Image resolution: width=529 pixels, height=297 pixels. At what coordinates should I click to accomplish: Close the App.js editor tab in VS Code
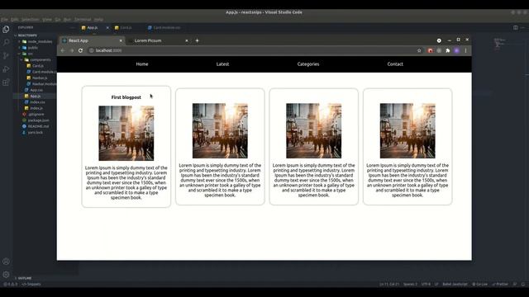coord(107,27)
